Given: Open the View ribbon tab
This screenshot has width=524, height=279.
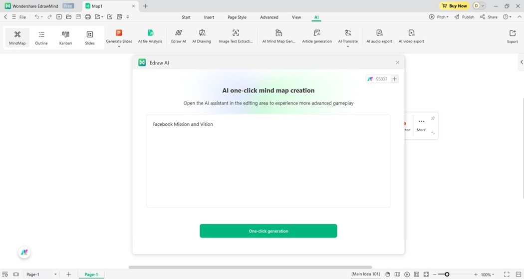Looking at the screenshot, I should point(296,17).
